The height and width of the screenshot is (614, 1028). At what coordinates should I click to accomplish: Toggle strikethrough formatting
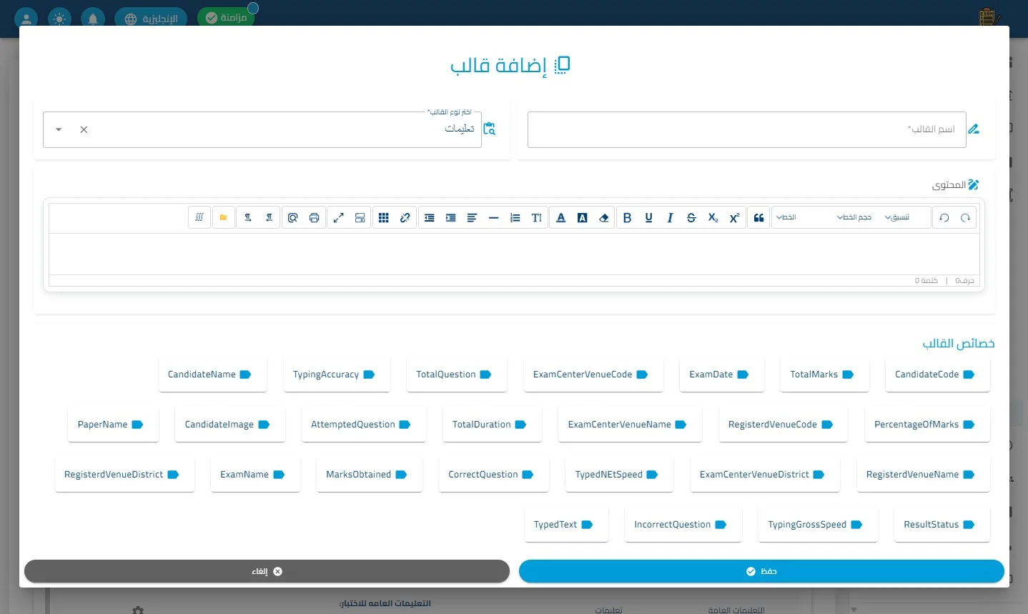click(691, 217)
